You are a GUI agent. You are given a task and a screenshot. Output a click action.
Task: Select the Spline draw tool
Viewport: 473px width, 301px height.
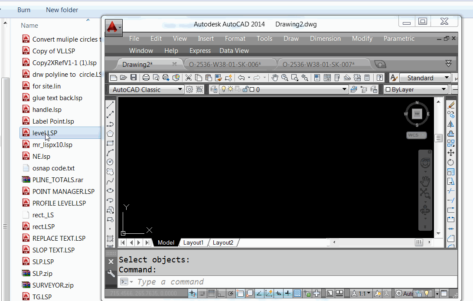[110, 181]
